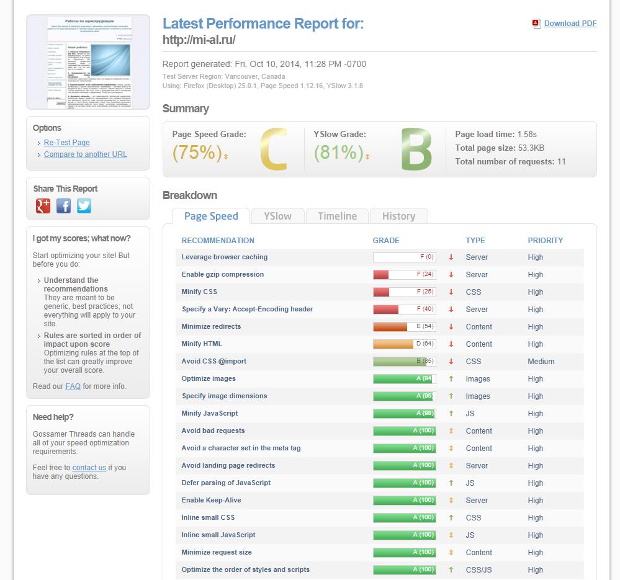Open the Timeline tab
Image resolution: width=620 pixels, height=580 pixels.
(x=337, y=216)
